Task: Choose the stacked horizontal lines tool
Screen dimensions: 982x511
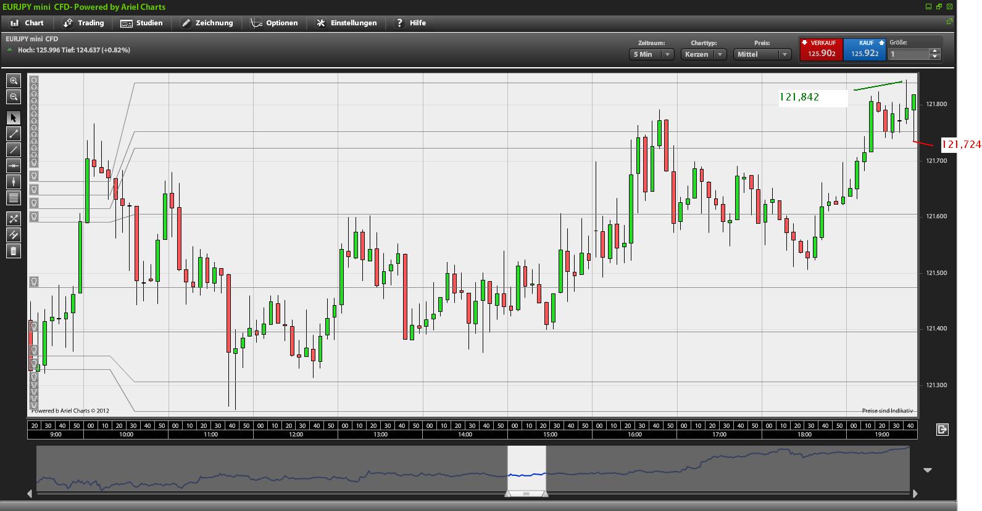Action: pyautogui.click(x=14, y=198)
